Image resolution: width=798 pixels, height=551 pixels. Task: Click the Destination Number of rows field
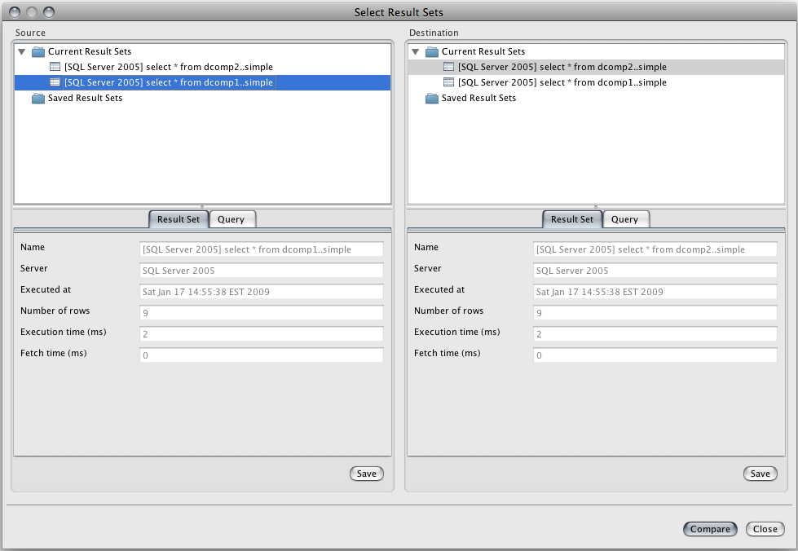pos(655,313)
